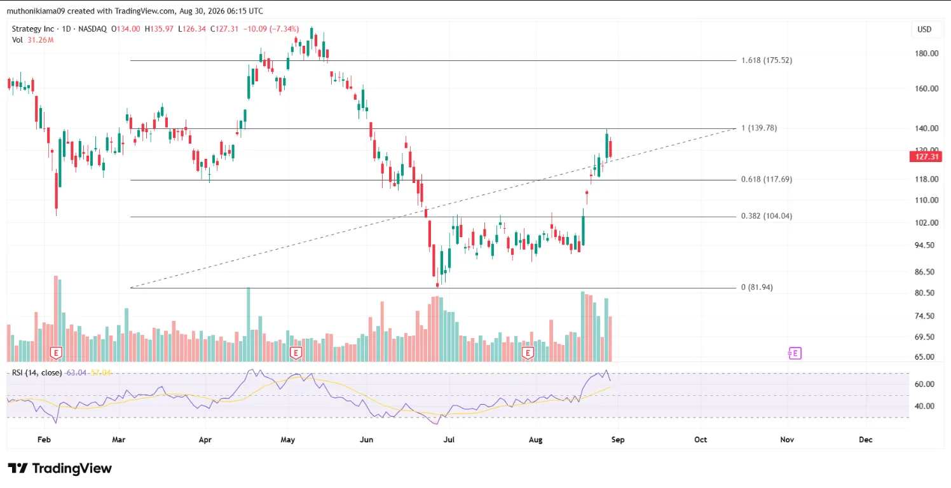The height and width of the screenshot is (488, 951).
Task: Select the RSI (14, close) indicator label
Action: click(x=37, y=372)
